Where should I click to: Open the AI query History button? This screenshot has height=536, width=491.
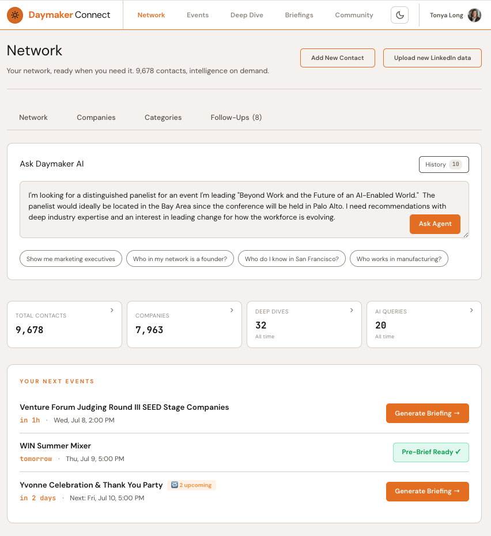point(444,164)
